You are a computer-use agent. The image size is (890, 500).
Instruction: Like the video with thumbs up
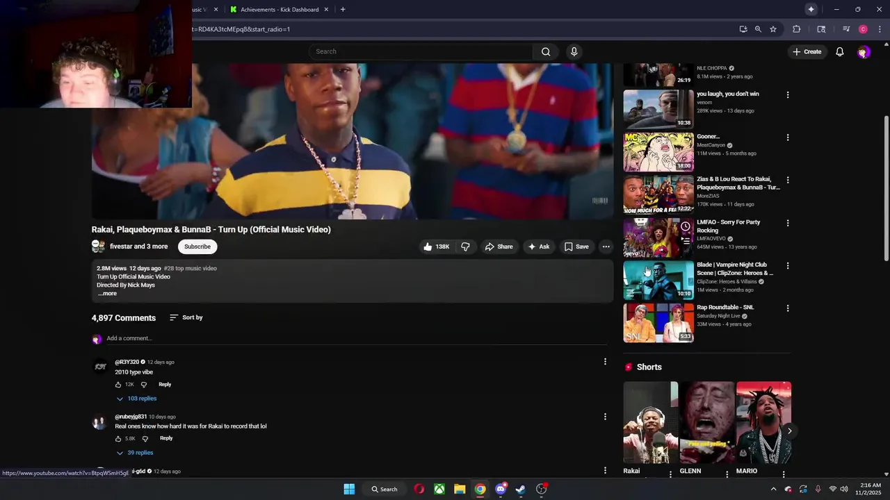point(436,247)
